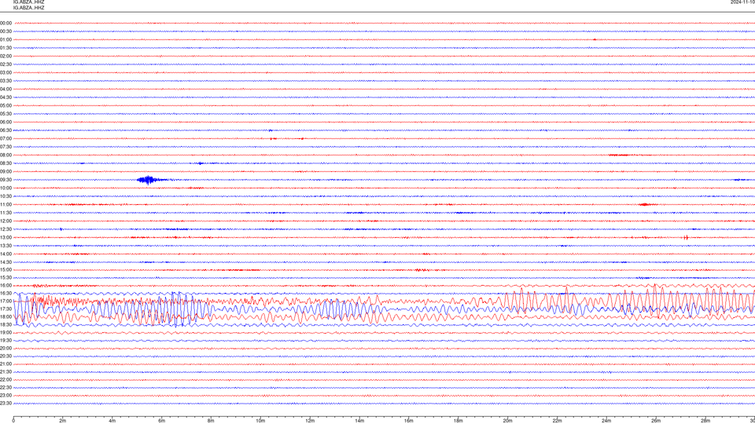755x424 pixels.
Task: Click the 18:30 time label
Action: tap(6, 325)
